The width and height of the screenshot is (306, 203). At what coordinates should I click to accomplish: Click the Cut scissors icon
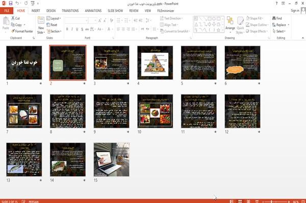[13, 18]
